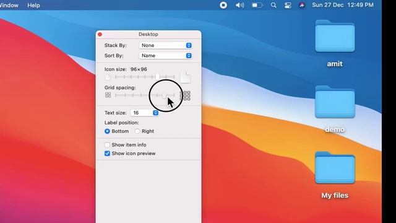The height and width of the screenshot is (223, 396).
Task: Click the tight grid spacing icon
Action: 108,95
